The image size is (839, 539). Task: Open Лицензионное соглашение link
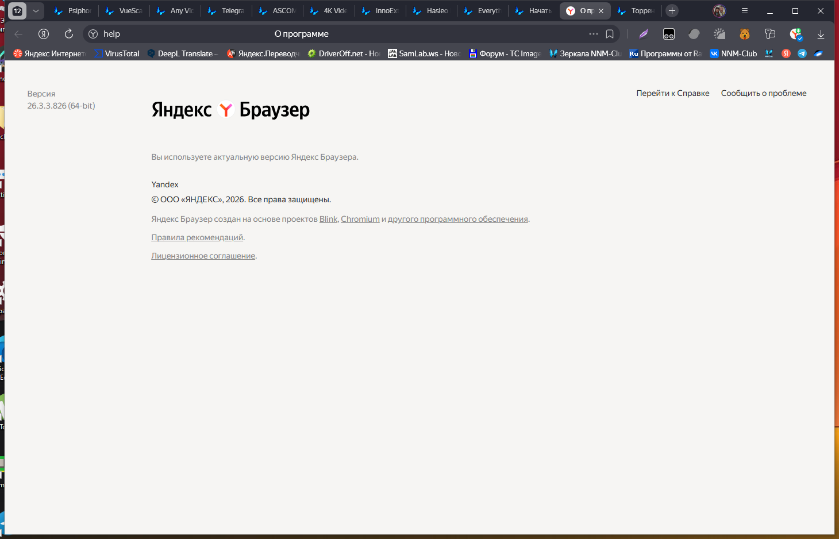tap(203, 256)
